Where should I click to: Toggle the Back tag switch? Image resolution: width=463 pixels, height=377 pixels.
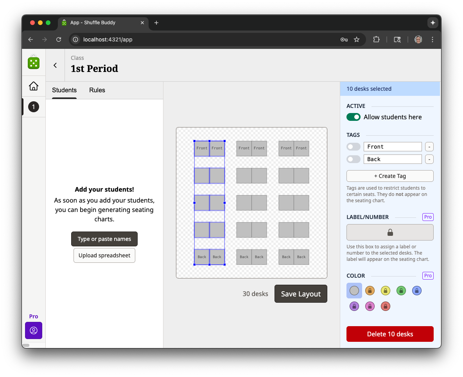pos(354,159)
